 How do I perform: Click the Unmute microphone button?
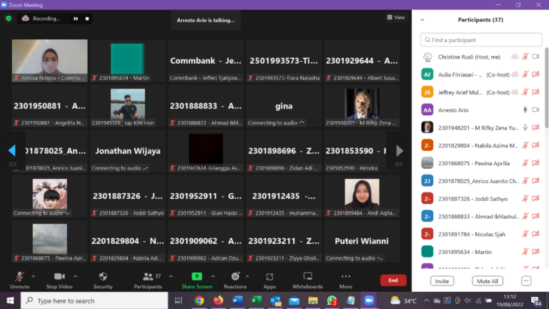coord(19,280)
